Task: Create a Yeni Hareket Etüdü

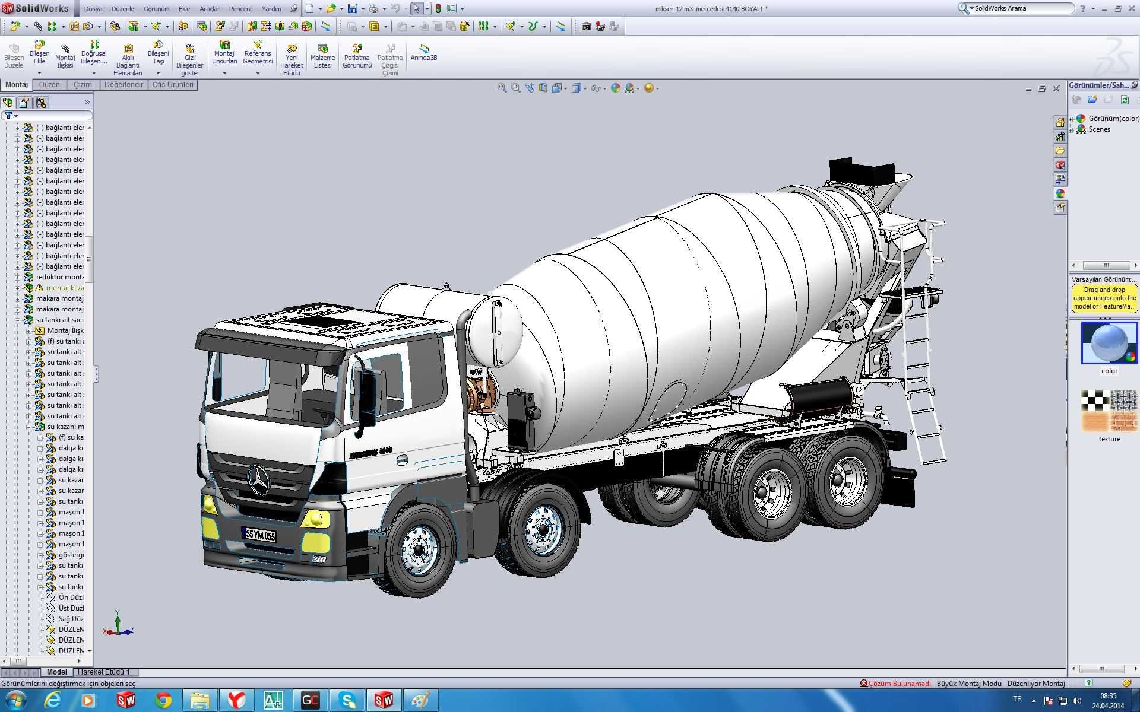Action: [x=292, y=59]
